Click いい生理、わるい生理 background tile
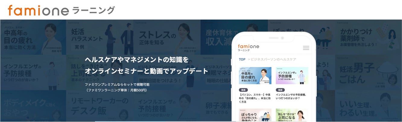Viewport: 402px width, 122px height. pyautogui.click(x=369, y=106)
